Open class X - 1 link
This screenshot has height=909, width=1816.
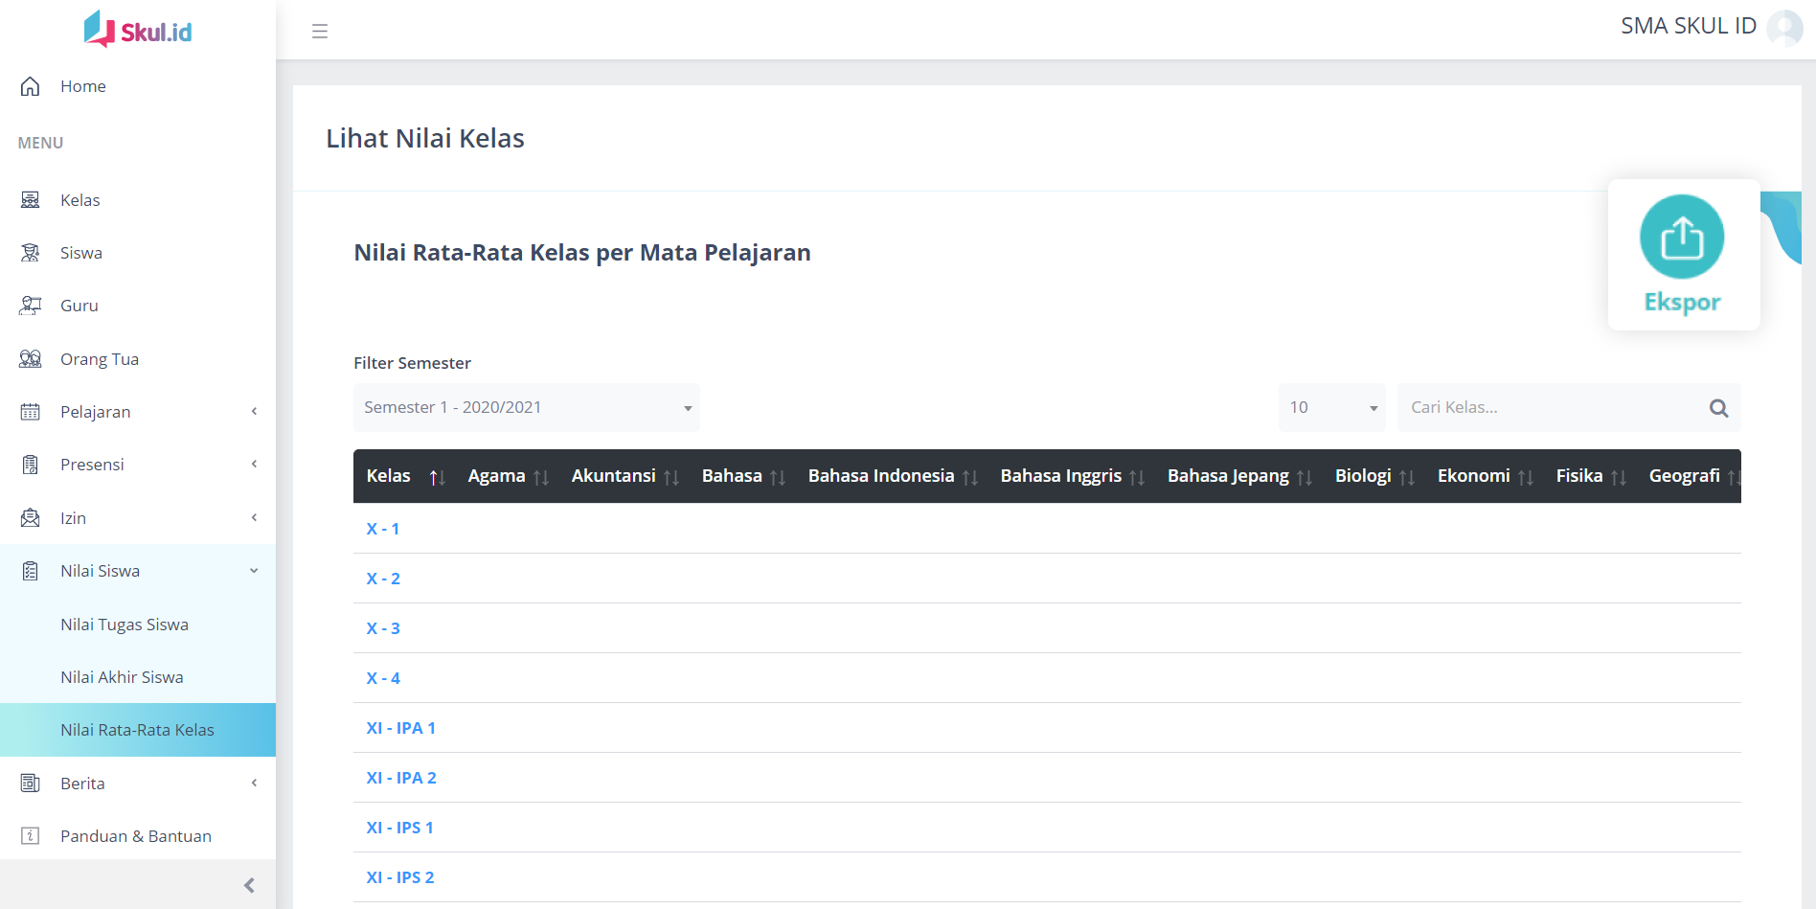(382, 529)
